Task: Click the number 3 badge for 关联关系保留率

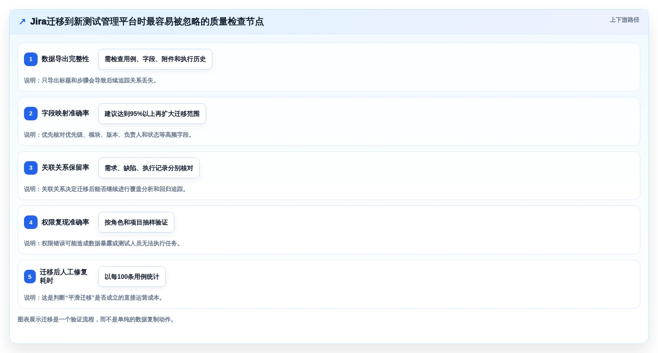Action: point(31,168)
